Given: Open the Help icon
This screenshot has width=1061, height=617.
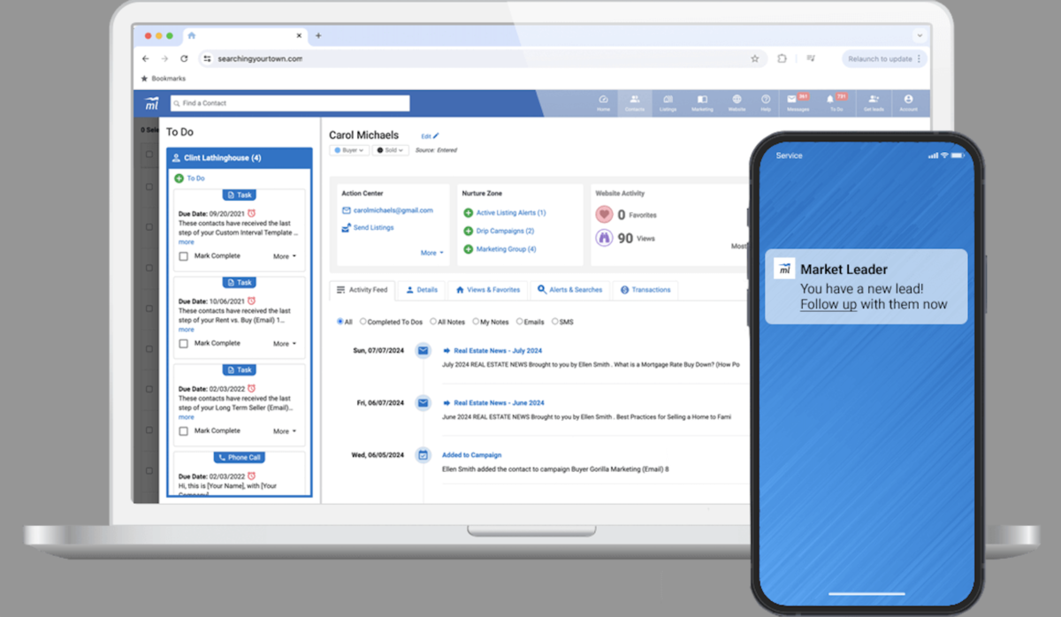Looking at the screenshot, I should (765, 99).
